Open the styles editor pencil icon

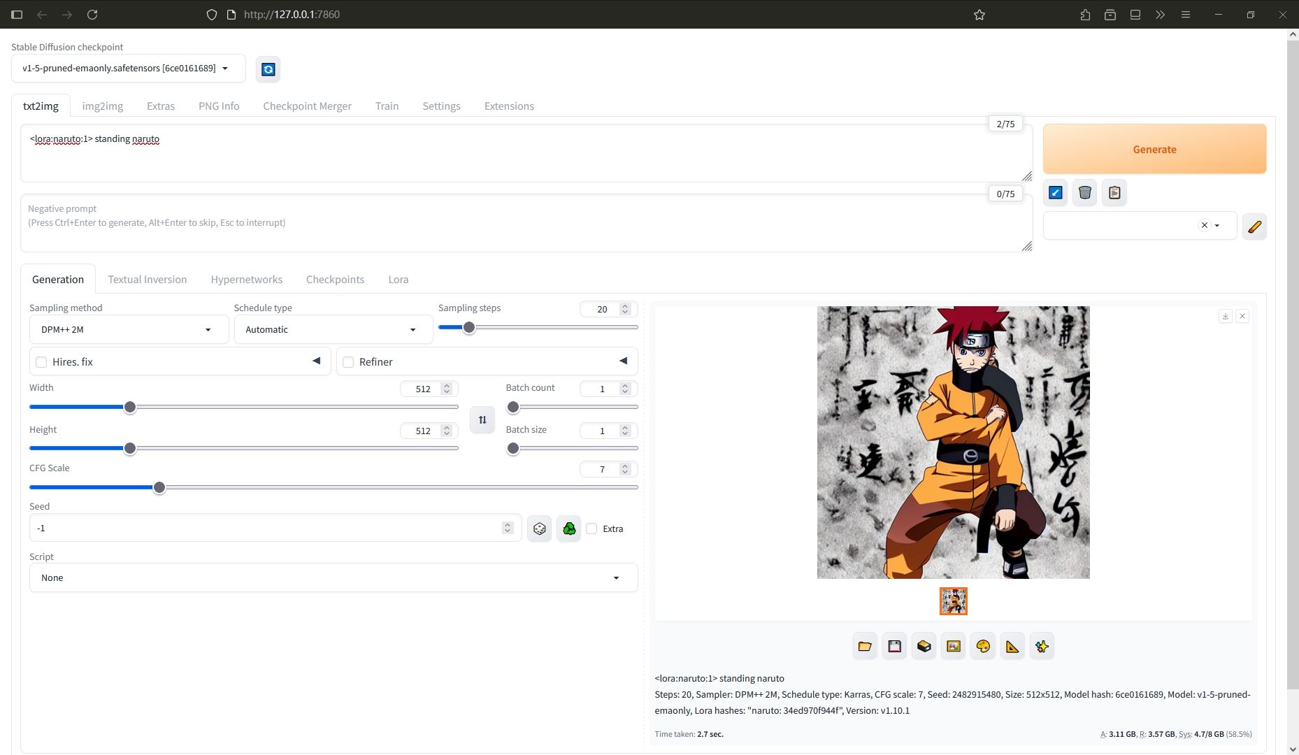coord(1254,226)
